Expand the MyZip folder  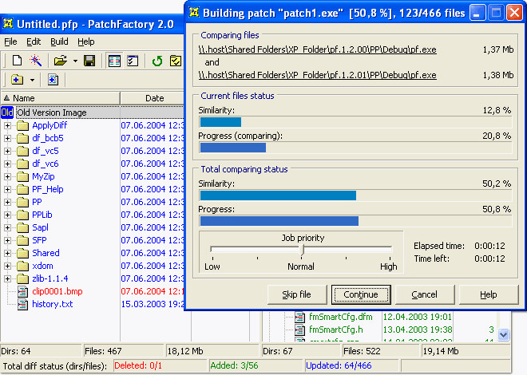point(7,176)
